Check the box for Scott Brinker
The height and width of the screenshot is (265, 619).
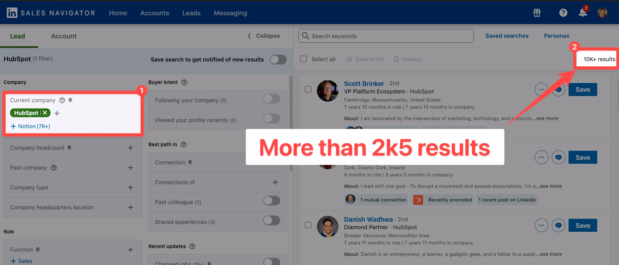(x=308, y=89)
